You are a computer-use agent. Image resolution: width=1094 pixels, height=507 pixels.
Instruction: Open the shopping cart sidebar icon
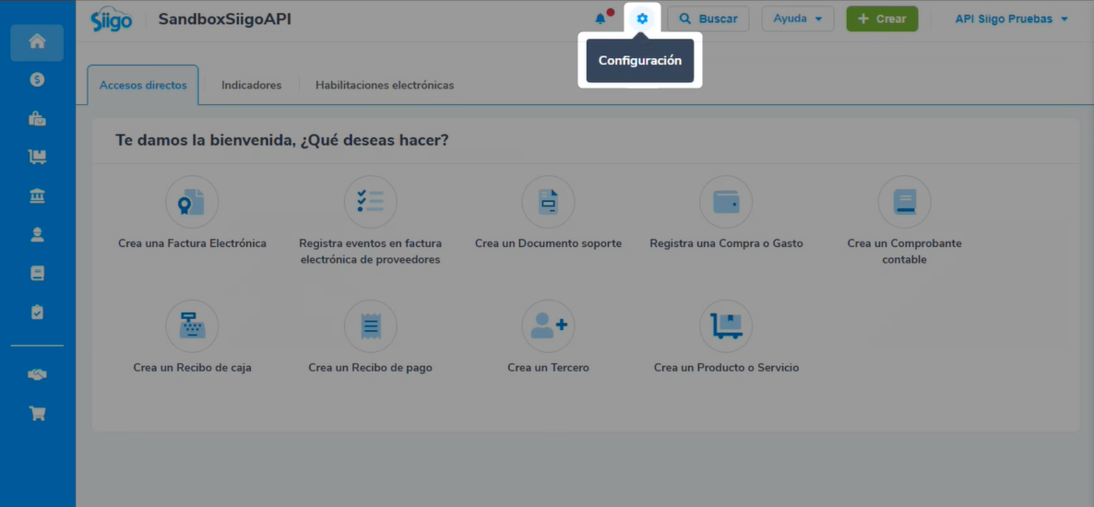37,413
